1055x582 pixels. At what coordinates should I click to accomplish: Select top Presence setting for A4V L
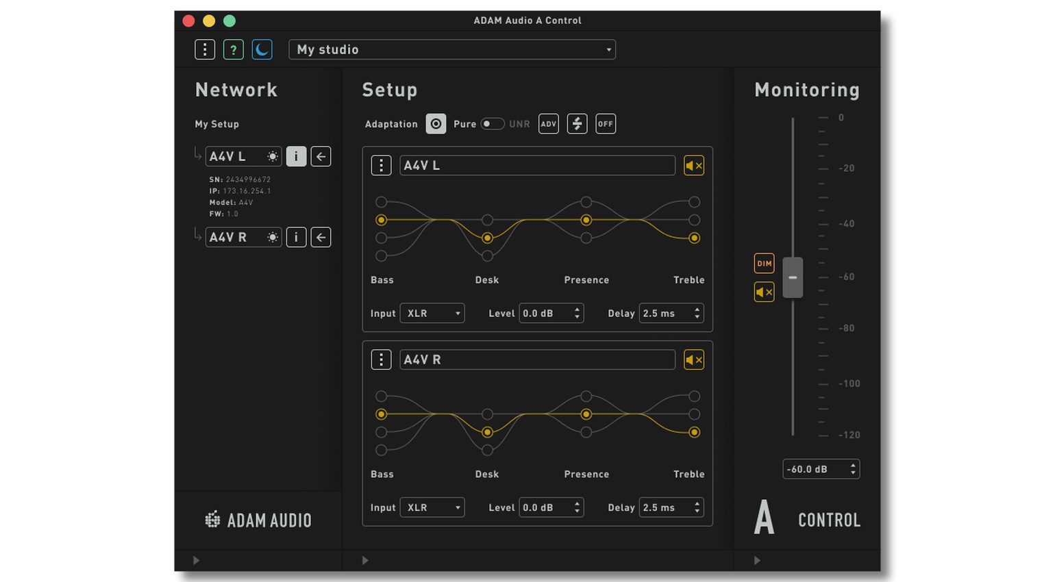tap(586, 202)
